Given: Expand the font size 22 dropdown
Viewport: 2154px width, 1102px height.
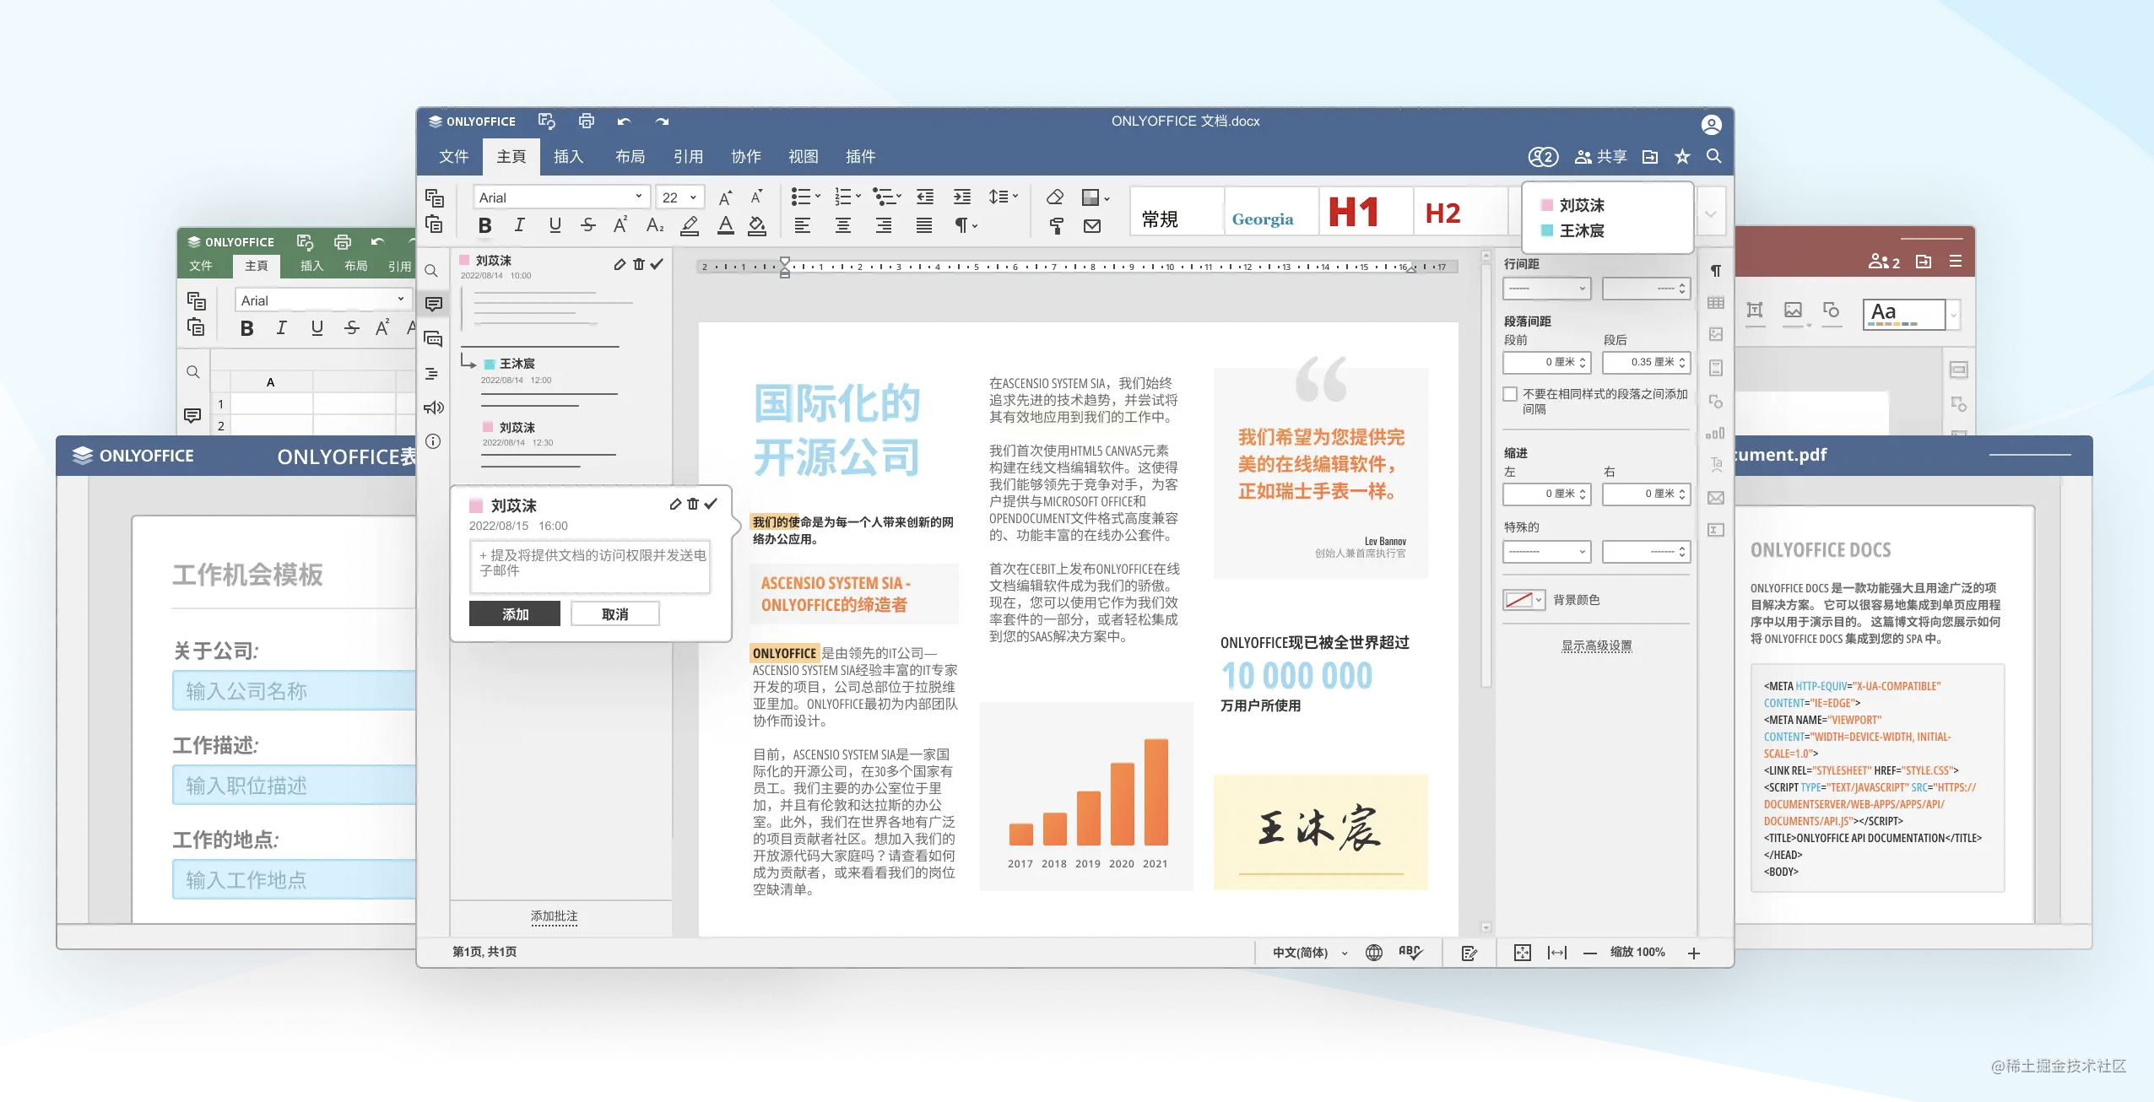Looking at the screenshot, I should (x=693, y=197).
